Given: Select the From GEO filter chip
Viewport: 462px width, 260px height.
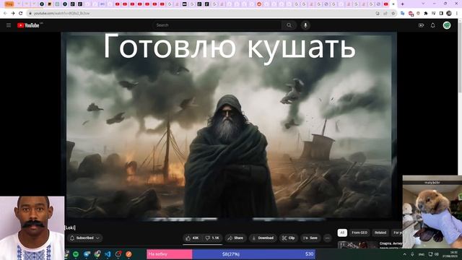Looking at the screenshot, I should 359,233.
